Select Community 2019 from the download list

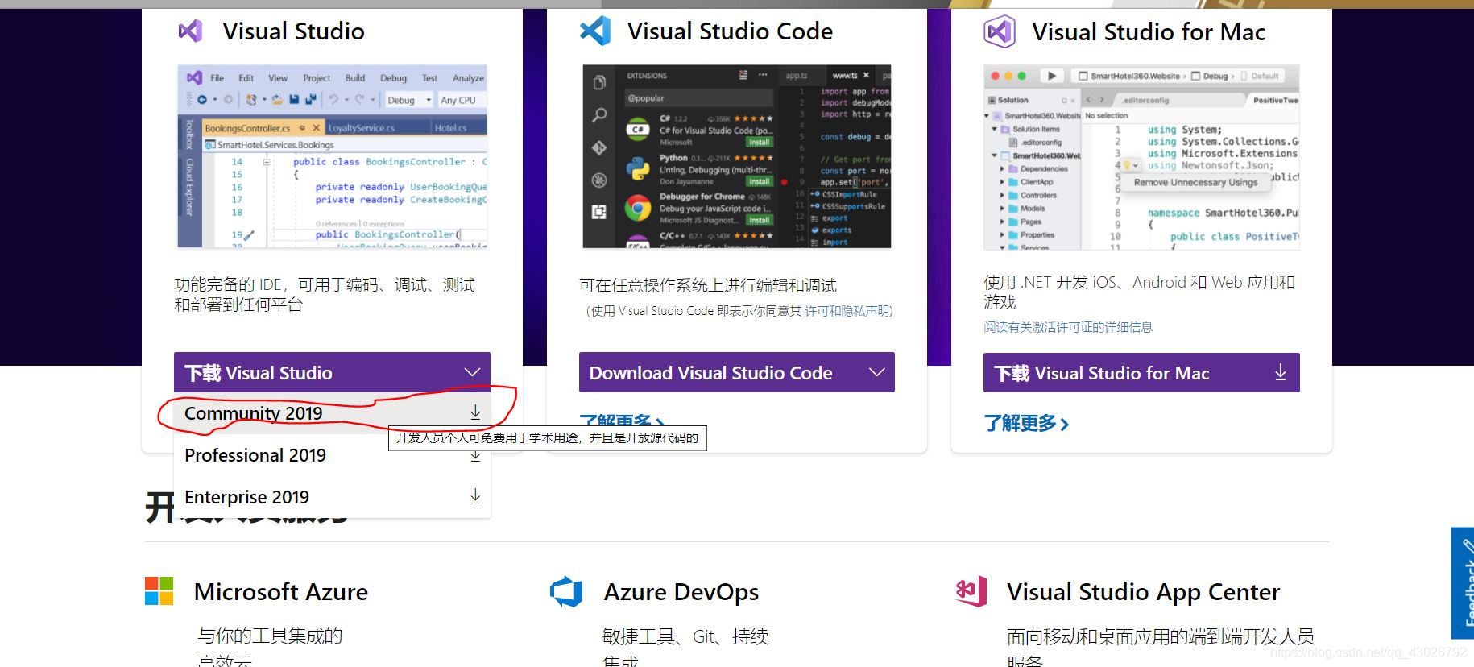coord(332,413)
